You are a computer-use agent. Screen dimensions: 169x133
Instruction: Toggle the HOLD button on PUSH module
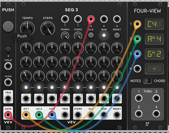[8, 49]
